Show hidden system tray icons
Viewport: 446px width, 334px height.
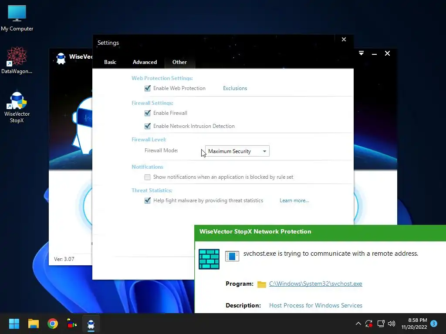coord(358,324)
